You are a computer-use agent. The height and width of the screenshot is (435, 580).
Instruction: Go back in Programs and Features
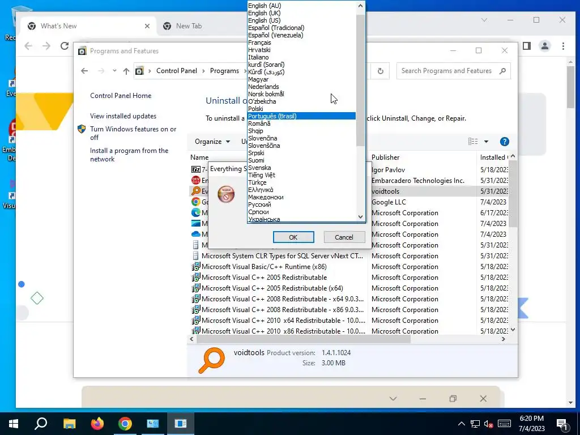click(85, 71)
